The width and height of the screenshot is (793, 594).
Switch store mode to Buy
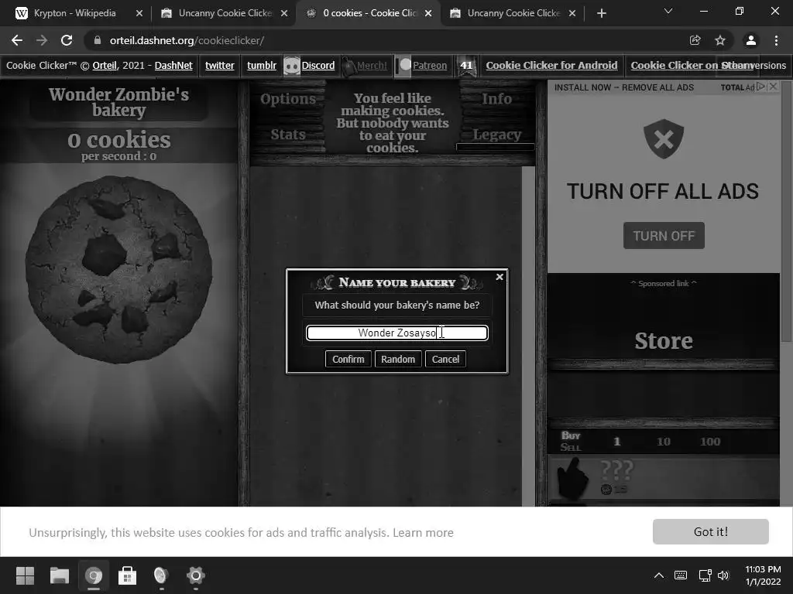(571, 435)
